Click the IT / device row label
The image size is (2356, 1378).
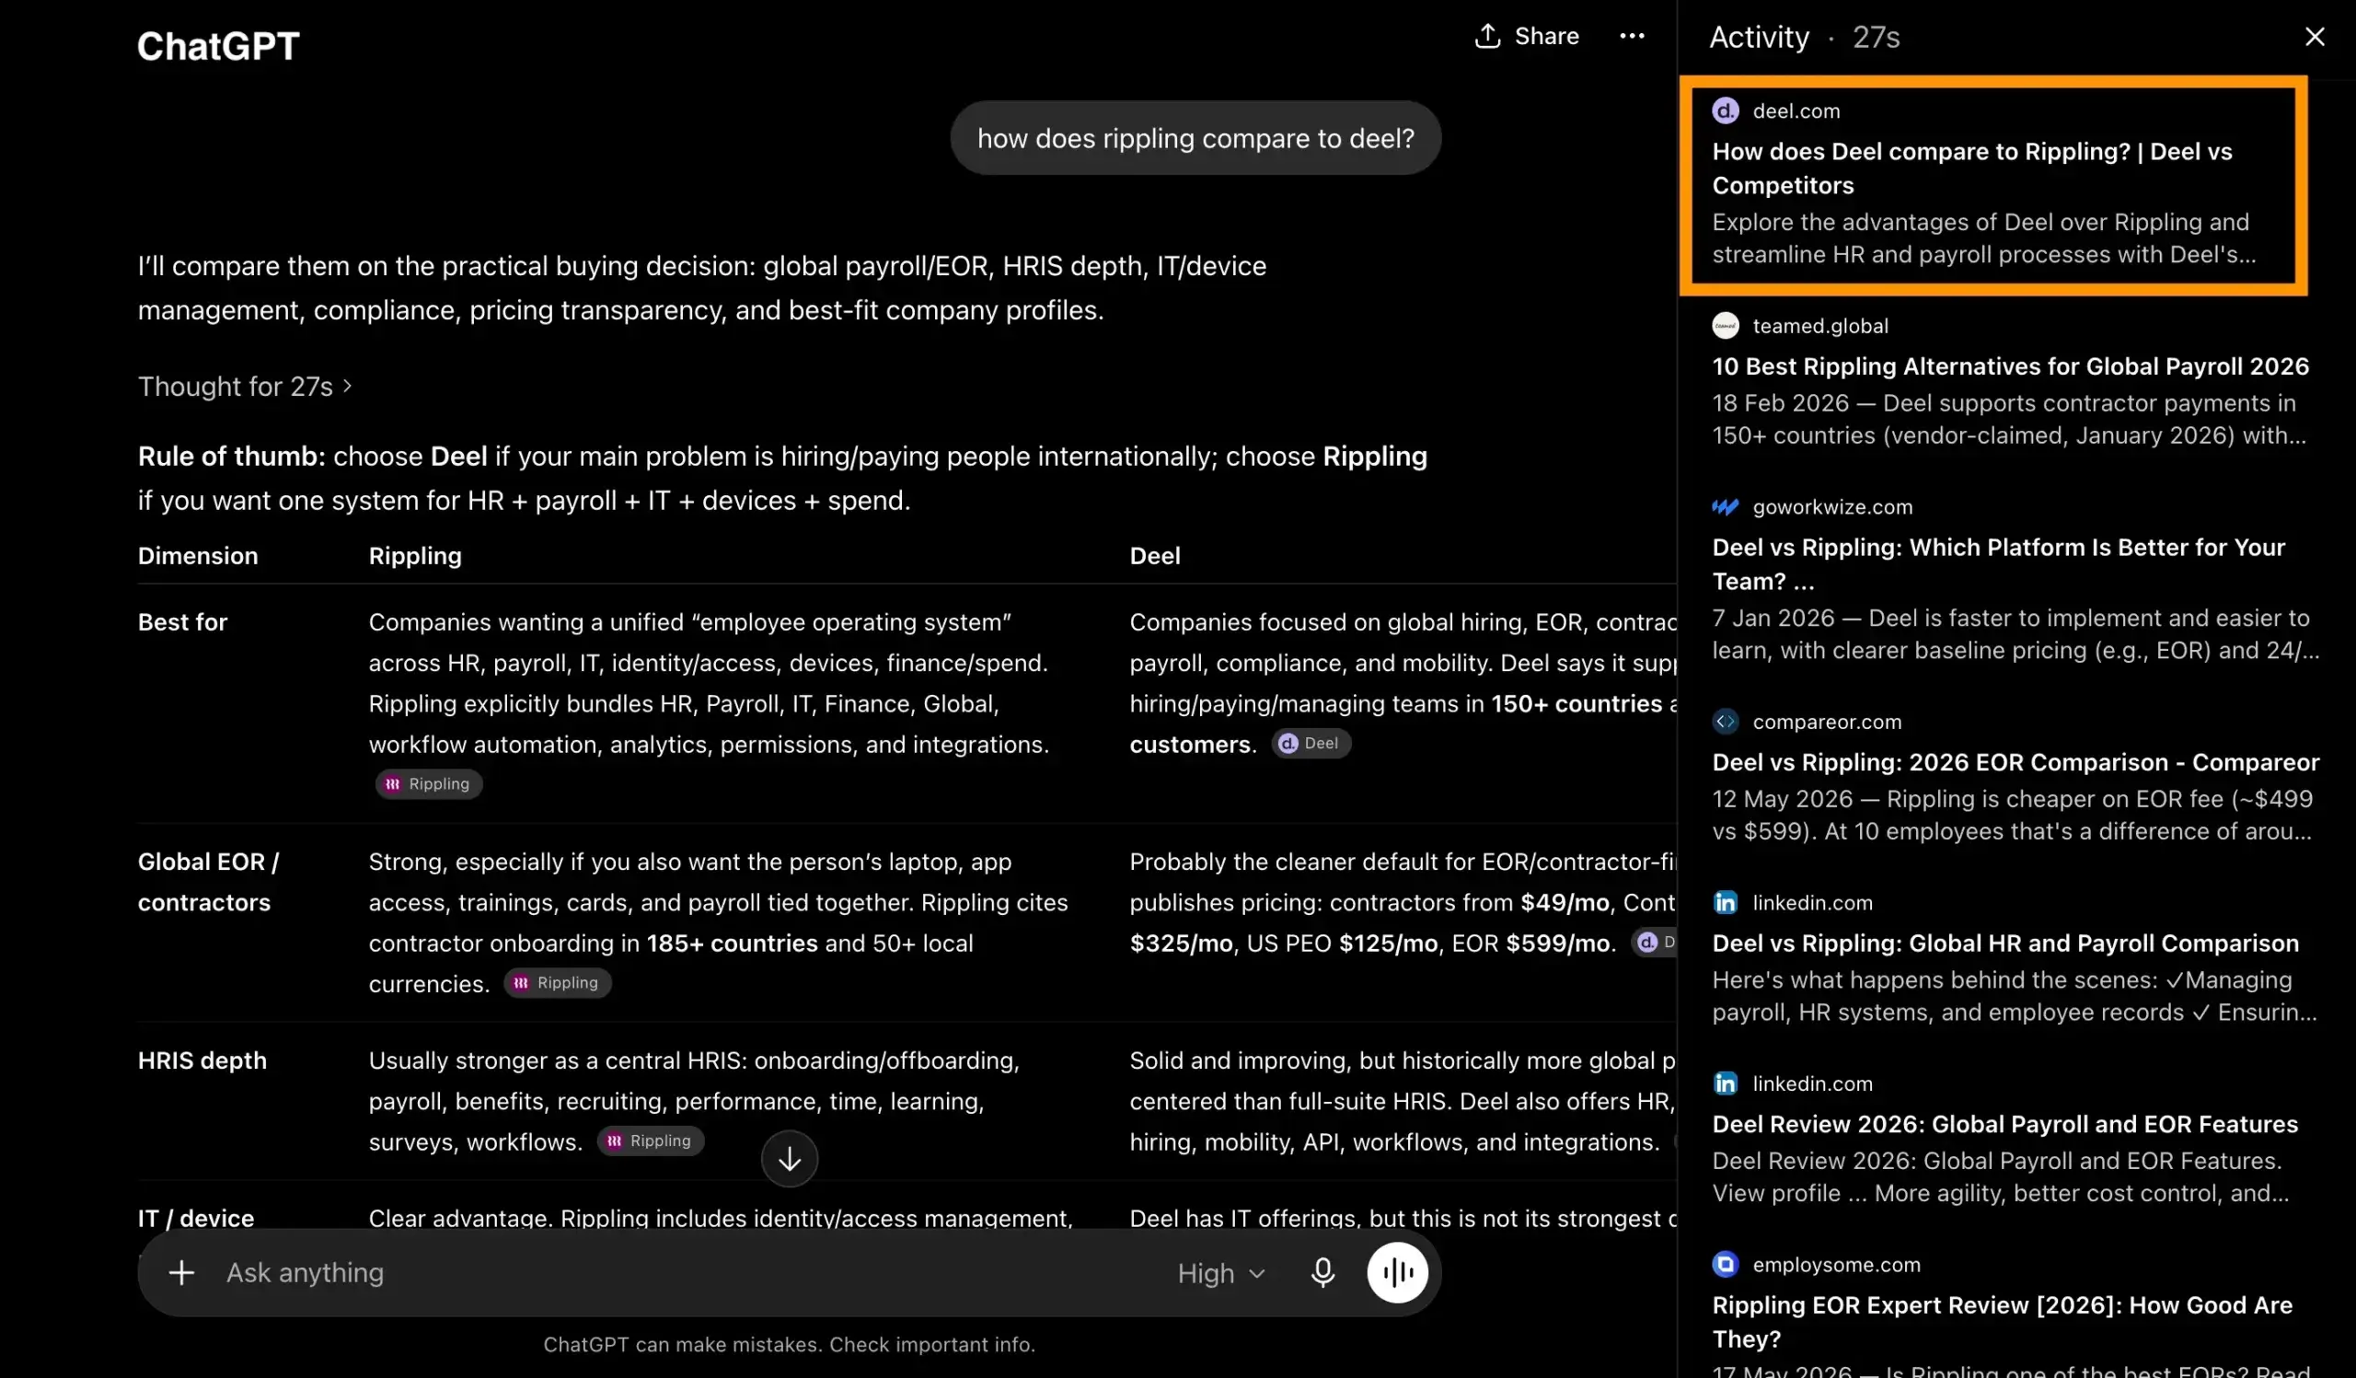pos(195,1217)
